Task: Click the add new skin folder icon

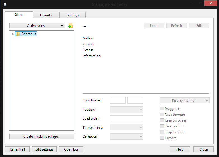Action: coord(70,26)
